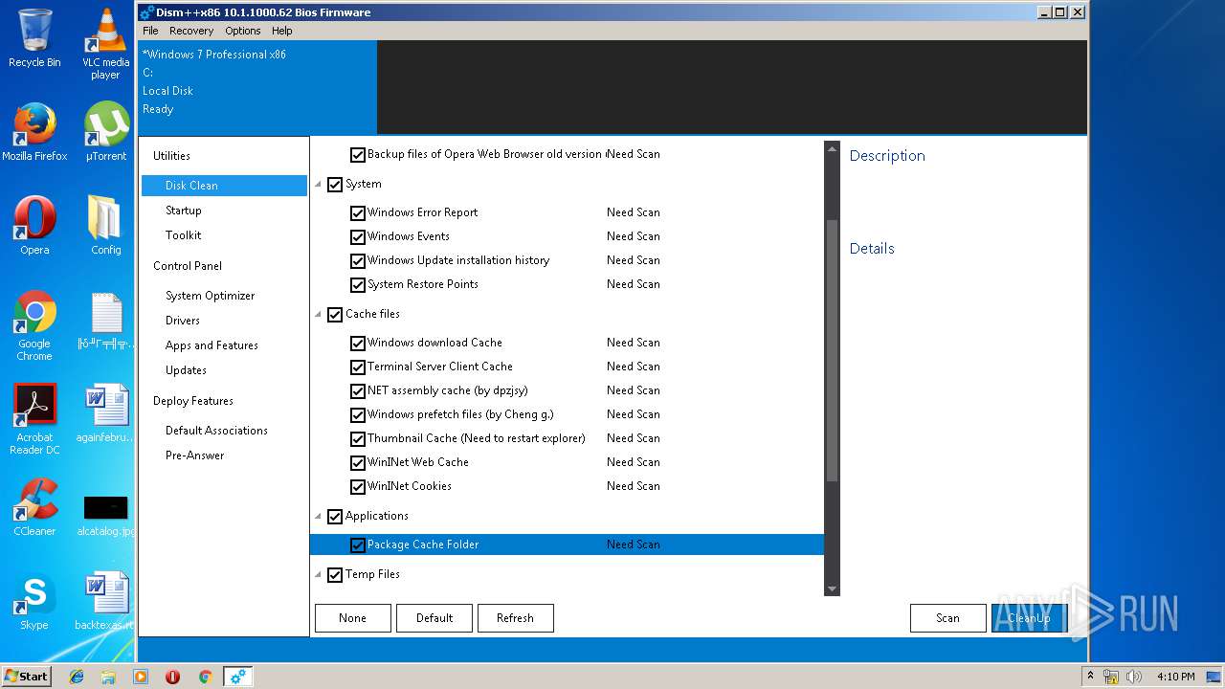
Task: Click Dism++ gear taskbar icon
Action: (x=237, y=677)
